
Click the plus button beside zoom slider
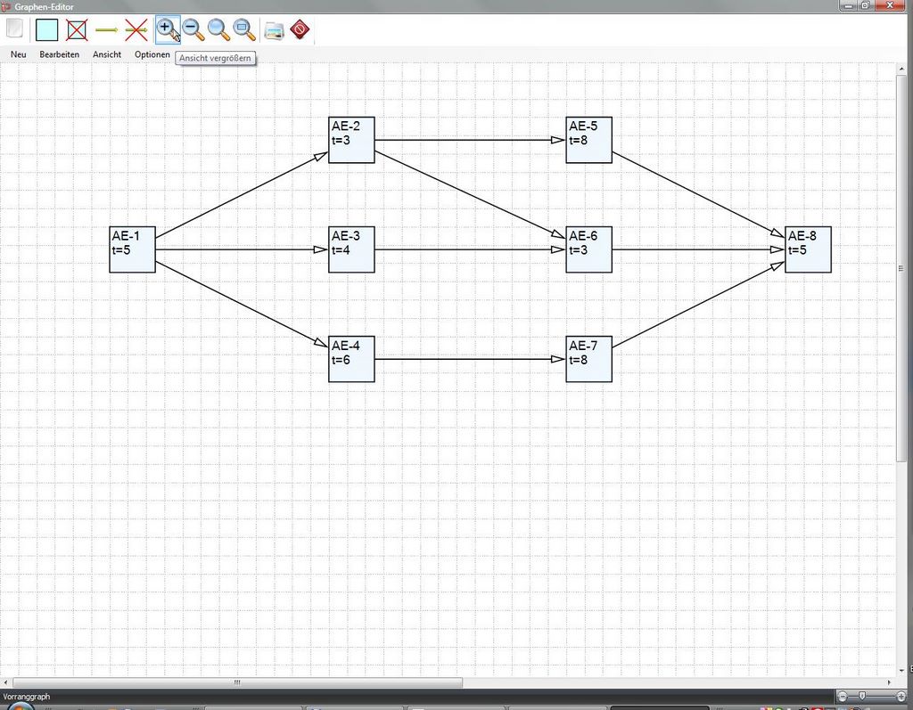[901, 696]
